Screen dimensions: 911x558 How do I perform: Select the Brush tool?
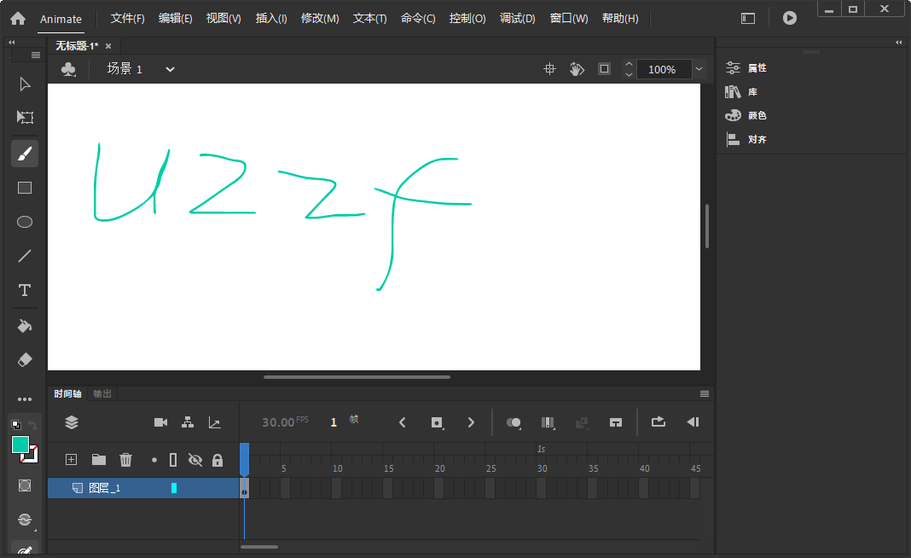(24, 153)
